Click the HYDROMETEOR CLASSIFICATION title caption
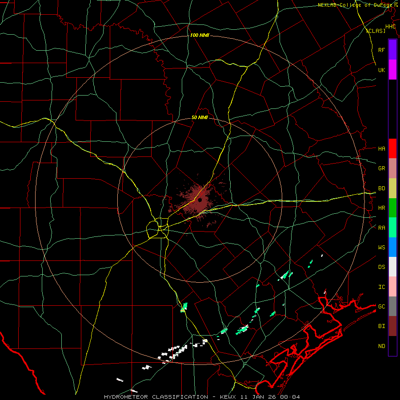 (156, 397)
